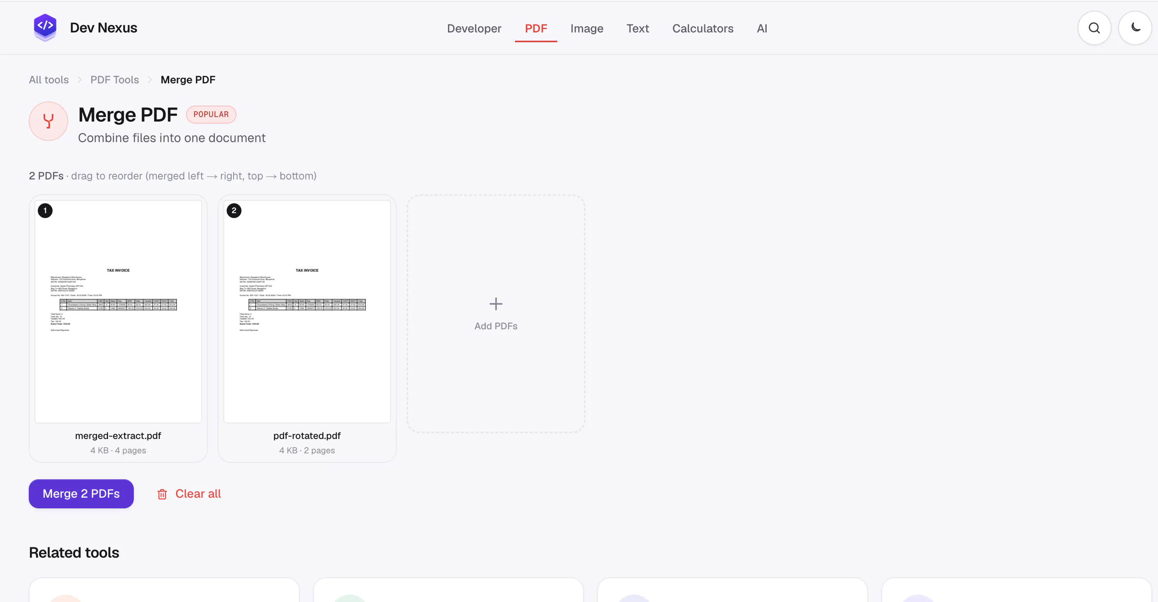Click the merged-extract.pdf file name
The image size is (1158, 602).
pos(118,436)
